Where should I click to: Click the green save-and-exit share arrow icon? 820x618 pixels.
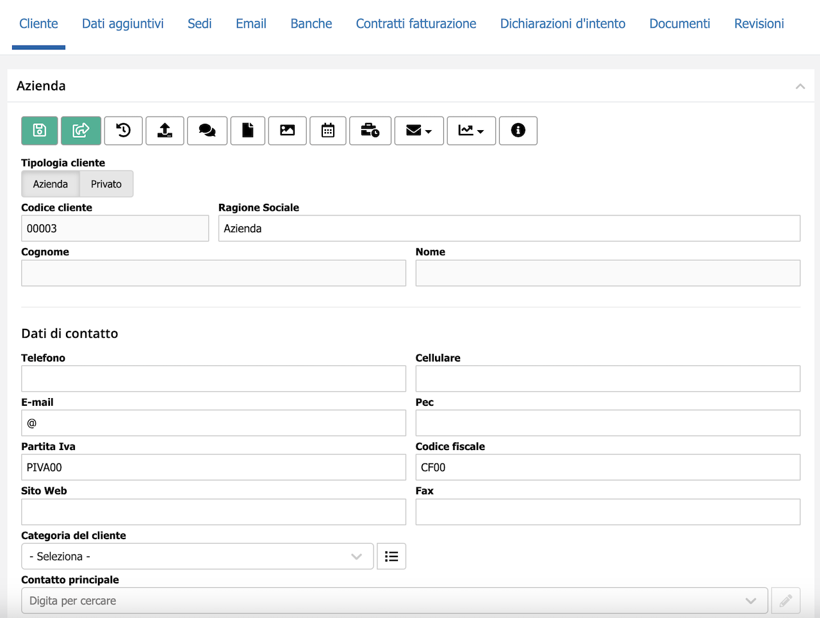click(x=81, y=130)
